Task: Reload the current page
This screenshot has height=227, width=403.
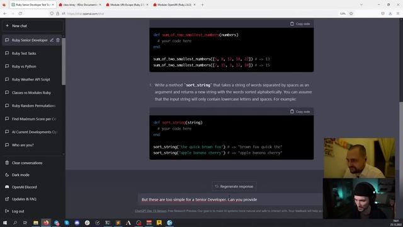Action: 20,13
